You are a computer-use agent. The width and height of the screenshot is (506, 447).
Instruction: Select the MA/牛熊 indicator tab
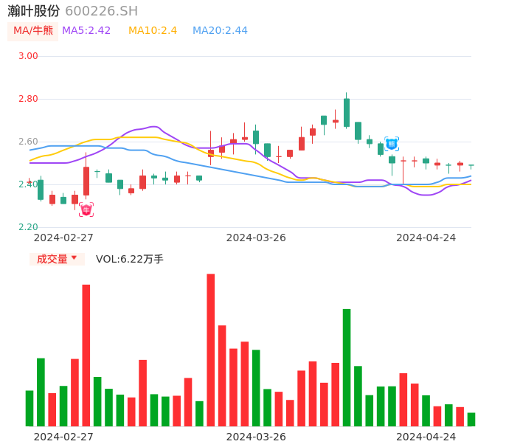point(33,30)
